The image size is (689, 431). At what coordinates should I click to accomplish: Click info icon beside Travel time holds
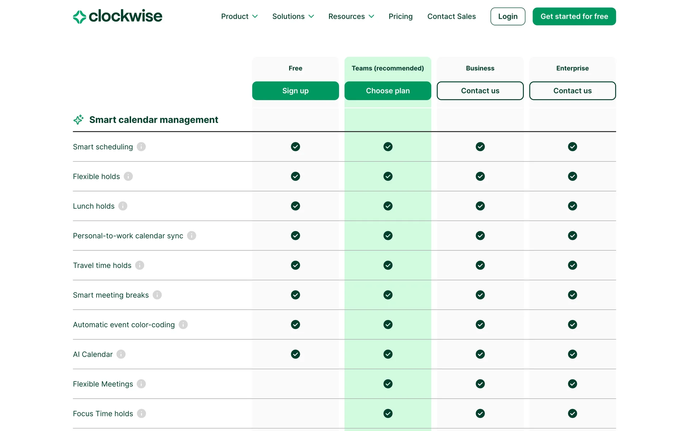140,265
